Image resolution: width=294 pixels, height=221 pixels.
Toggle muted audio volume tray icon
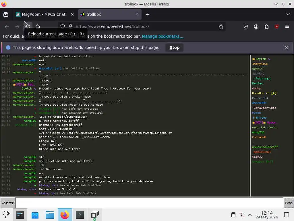242,215
